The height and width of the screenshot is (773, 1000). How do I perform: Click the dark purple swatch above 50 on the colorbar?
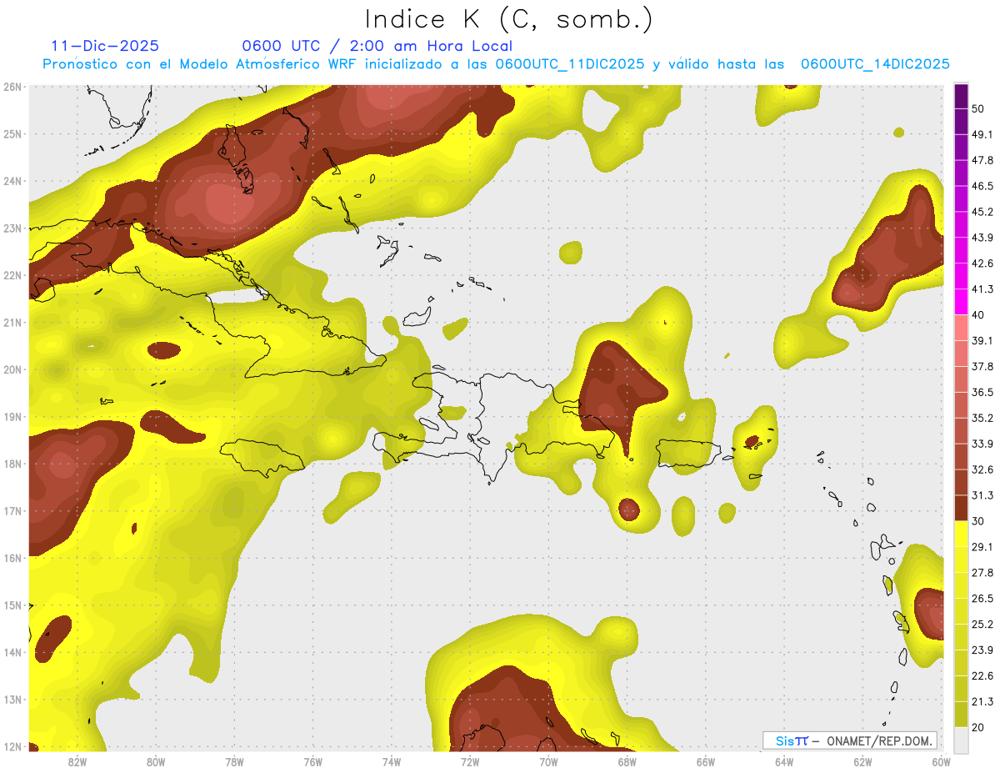[x=961, y=97]
